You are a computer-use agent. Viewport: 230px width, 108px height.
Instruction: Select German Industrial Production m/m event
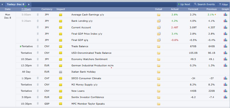click(x=92, y=65)
